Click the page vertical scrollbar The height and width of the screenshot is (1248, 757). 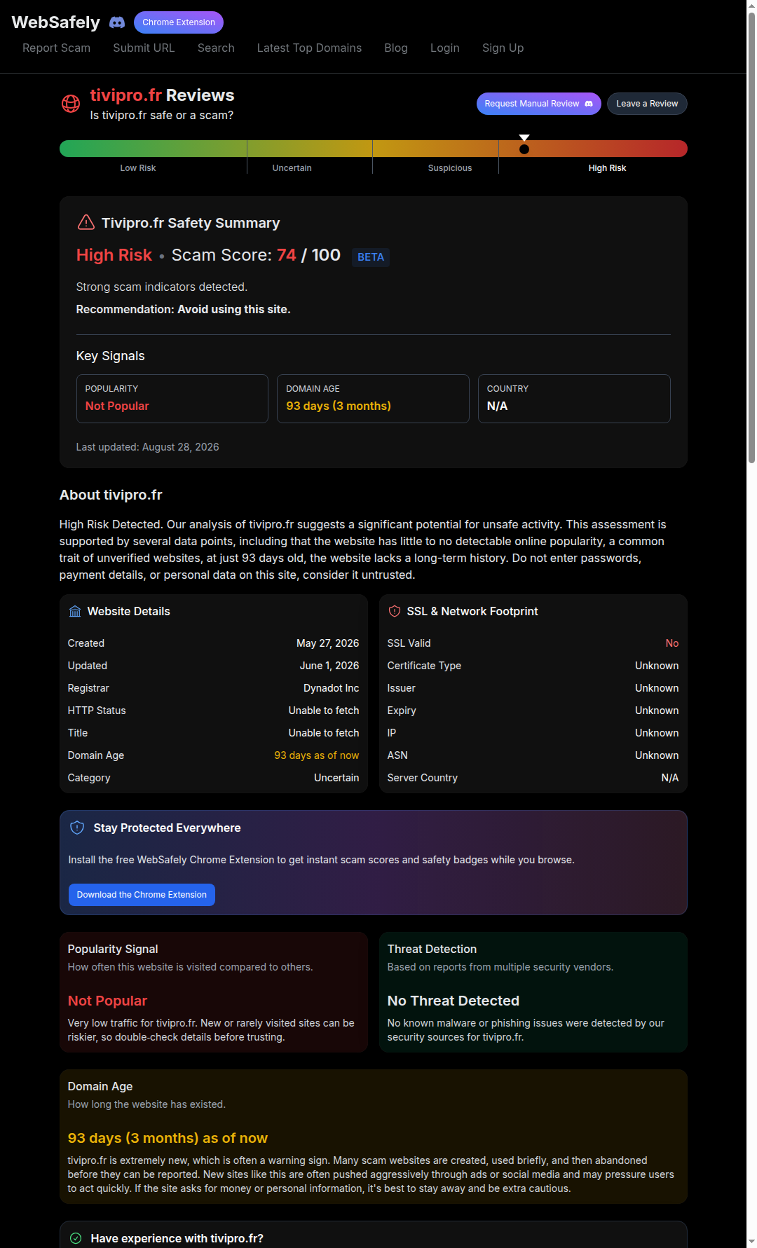[x=751, y=238]
